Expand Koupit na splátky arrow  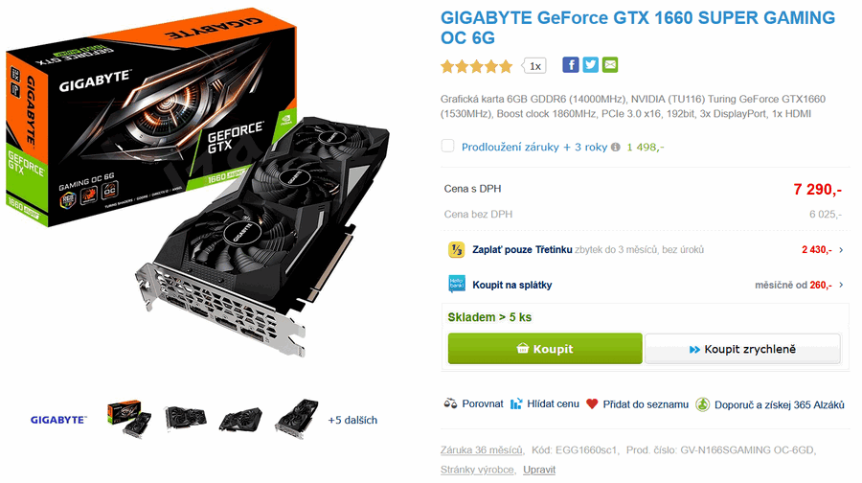point(841,285)
